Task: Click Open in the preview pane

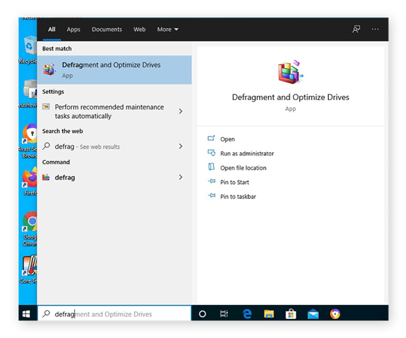Action: 227,139
